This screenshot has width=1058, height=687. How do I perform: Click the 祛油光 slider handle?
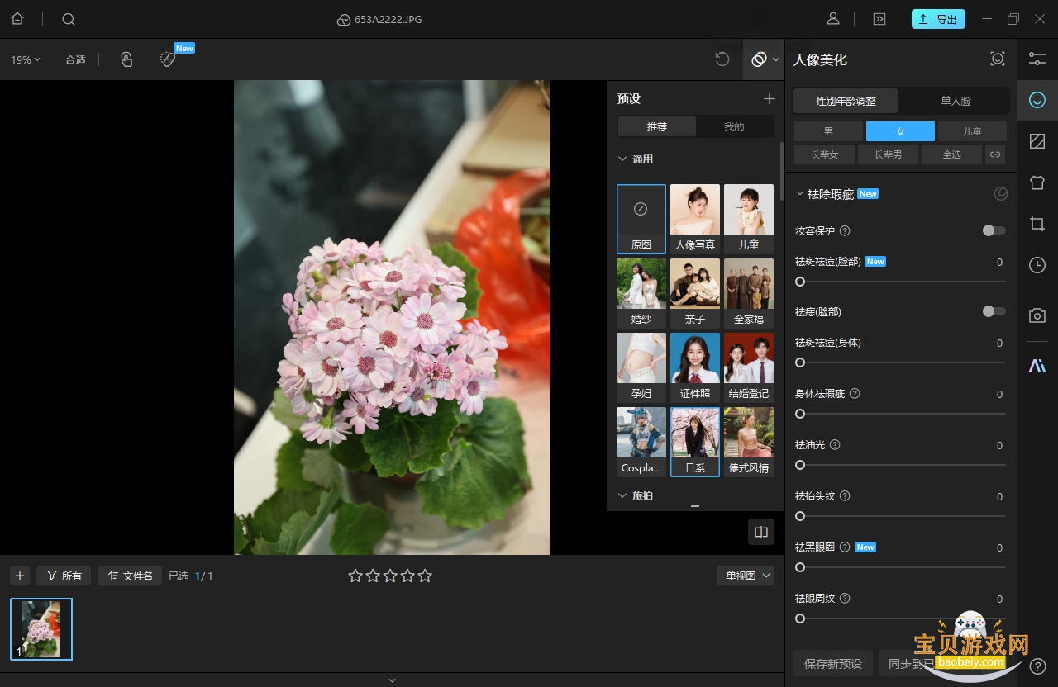click(x=800, y=465)
